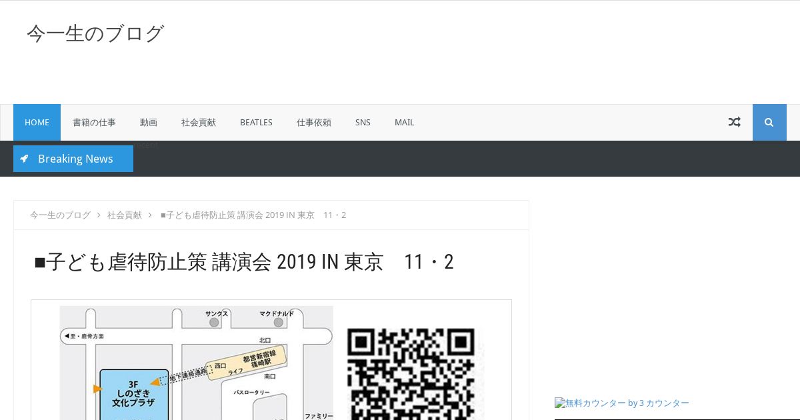Open the SNS menu item

363,122
